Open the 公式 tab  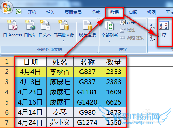pos(96,12)
